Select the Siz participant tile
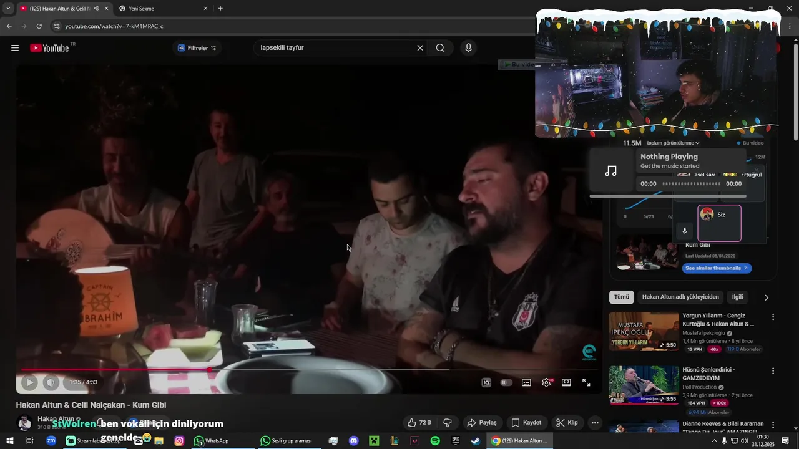Image resolution: width=799 pixels, height=449 pixels. 719,223
